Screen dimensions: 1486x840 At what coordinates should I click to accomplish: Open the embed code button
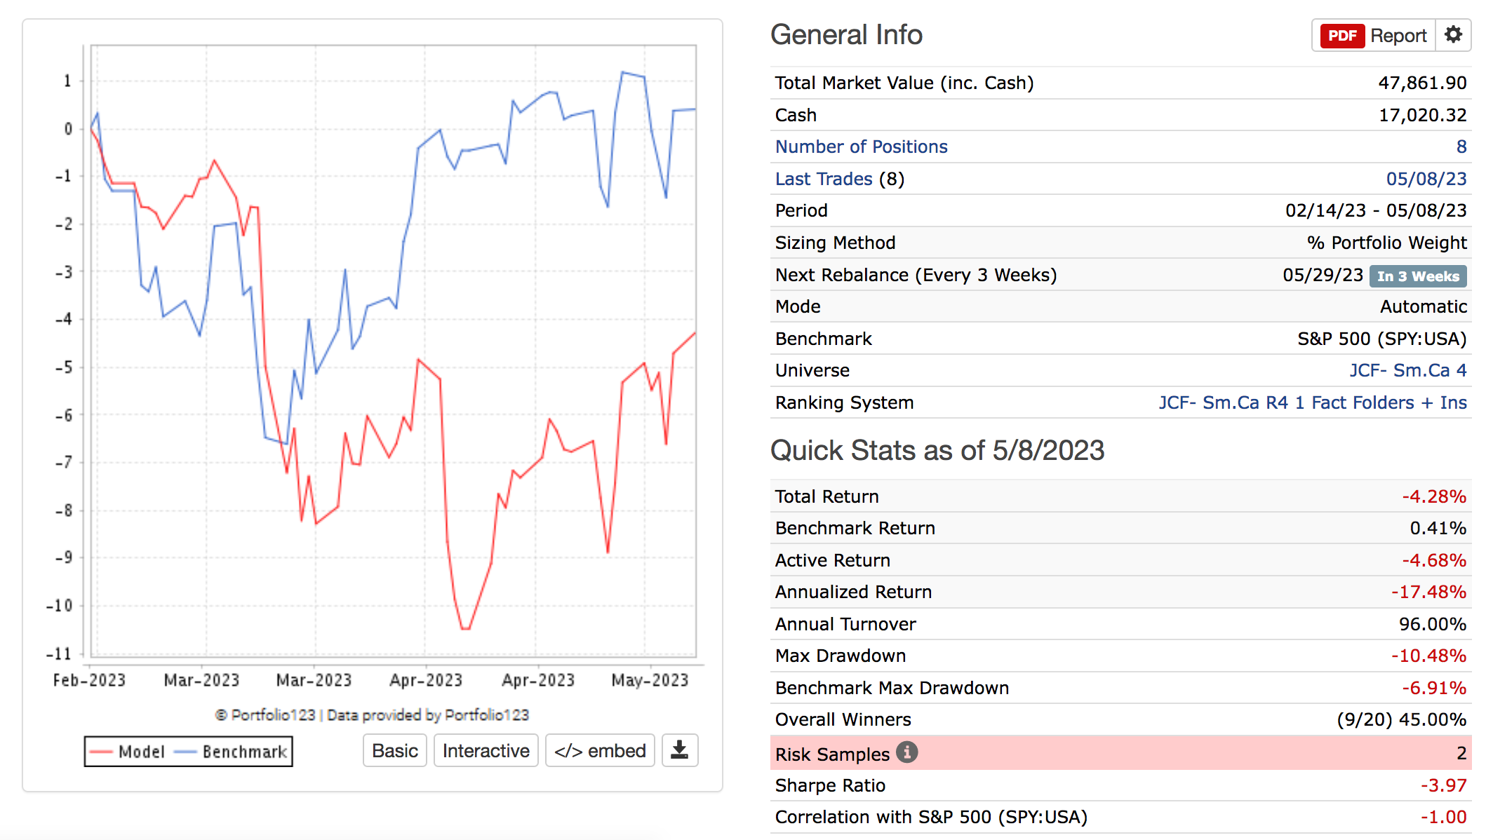[x=600, y=751]
